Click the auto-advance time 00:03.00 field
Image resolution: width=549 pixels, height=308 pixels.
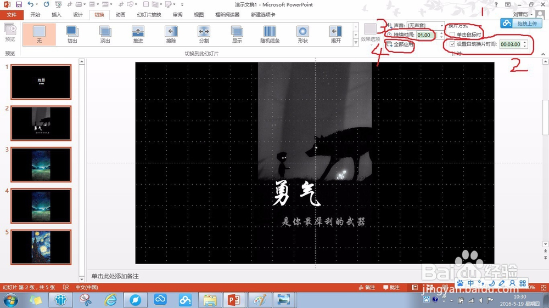coord(511,44)
